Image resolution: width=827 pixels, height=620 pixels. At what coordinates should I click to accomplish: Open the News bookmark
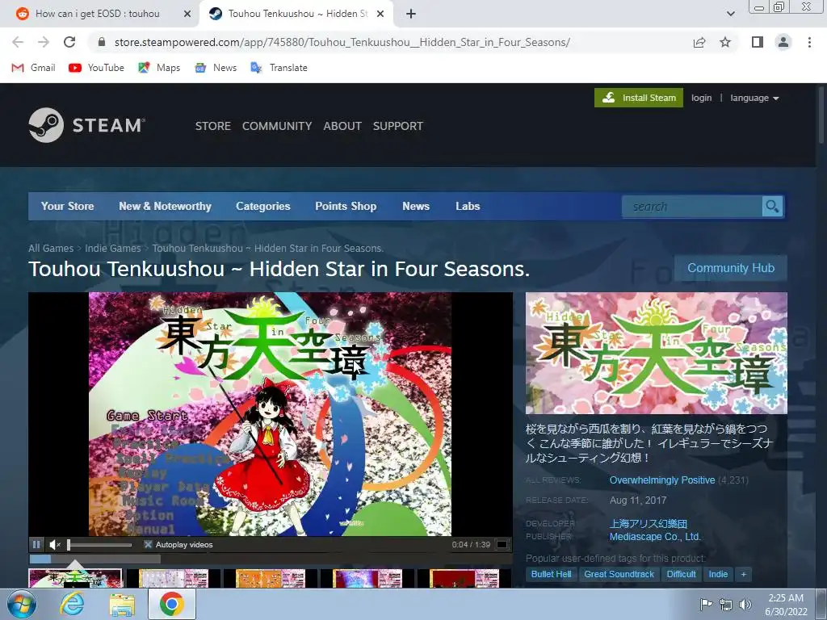[216, 68]
